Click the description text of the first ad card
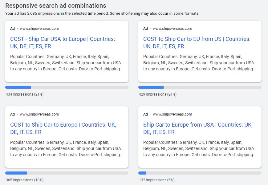The height and width of the screenshot is (185, 268). pos(66,63)
